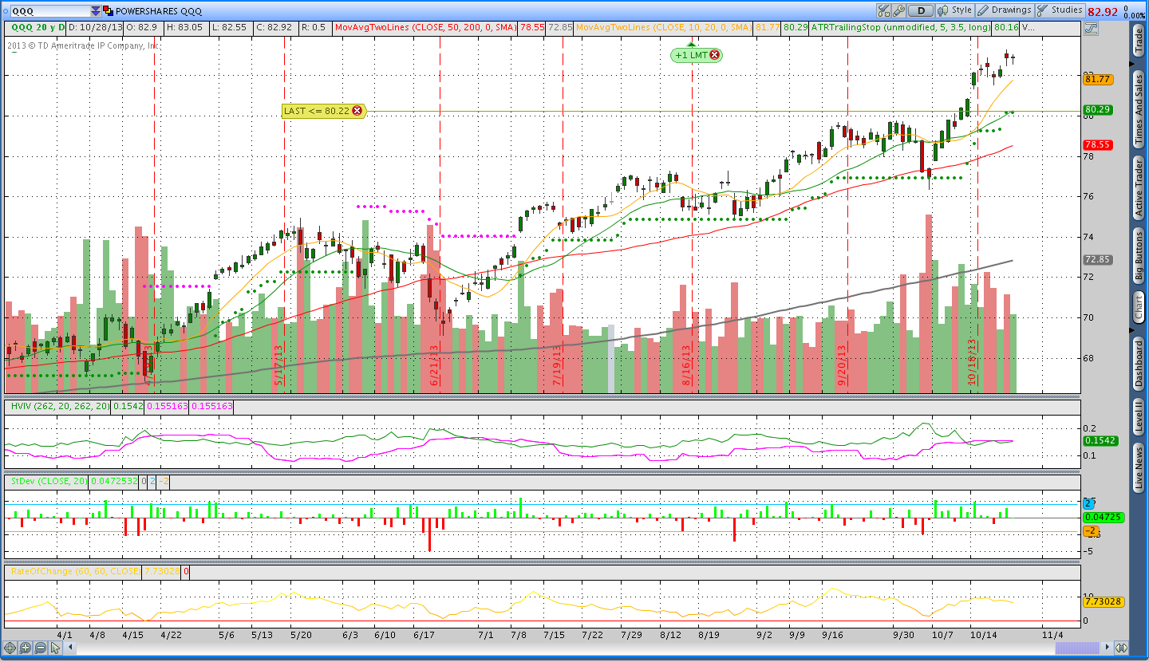
Task: Click the colored squares link icon beside POWERSHARES QQQ
Action: coord(109,11)
